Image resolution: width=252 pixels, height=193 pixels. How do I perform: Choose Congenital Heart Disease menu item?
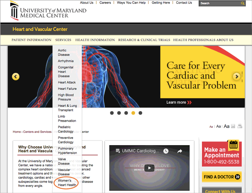click(x=66, y=72)
